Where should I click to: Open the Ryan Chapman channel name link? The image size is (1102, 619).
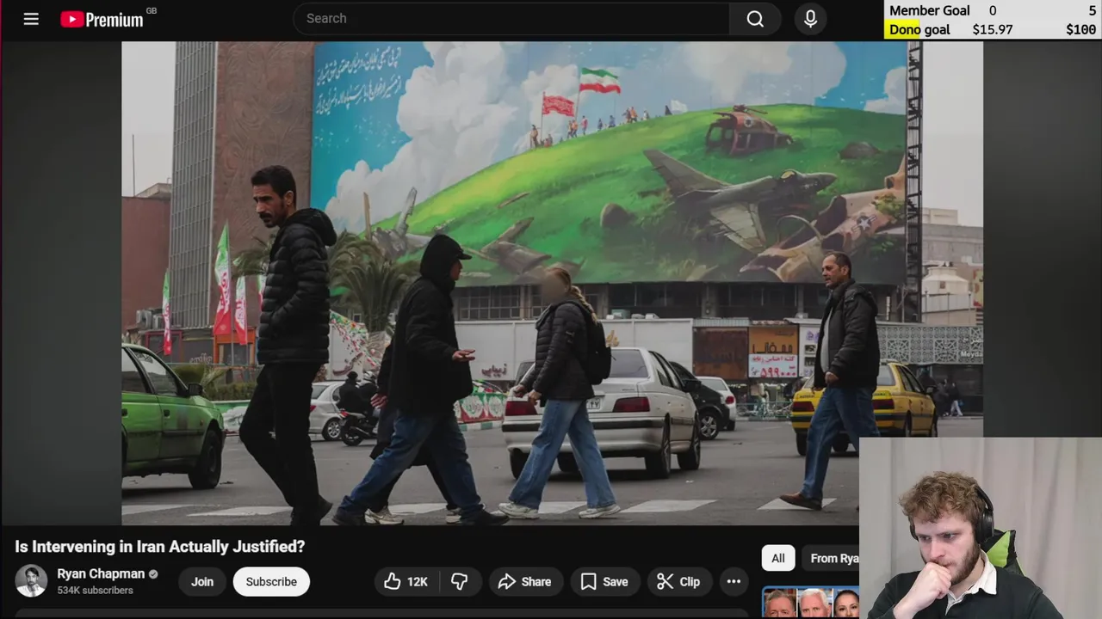click(101, 573)
